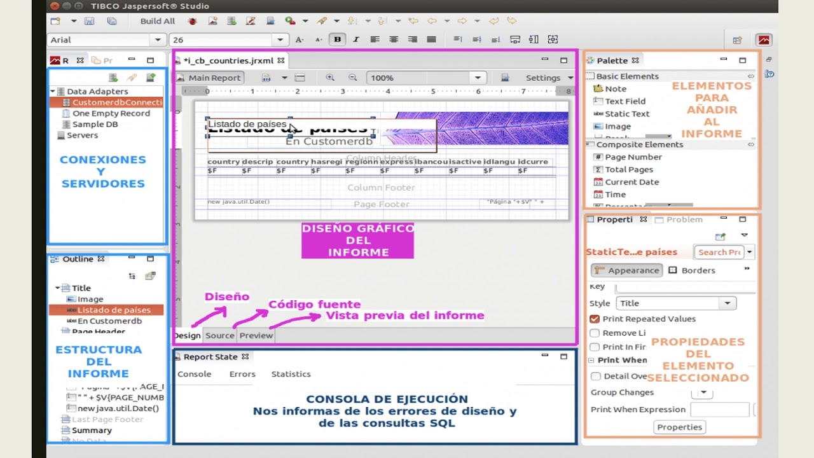Toggle italic formatting
The height and width of the screenshot is (458, 814).
tap(355, 39)
